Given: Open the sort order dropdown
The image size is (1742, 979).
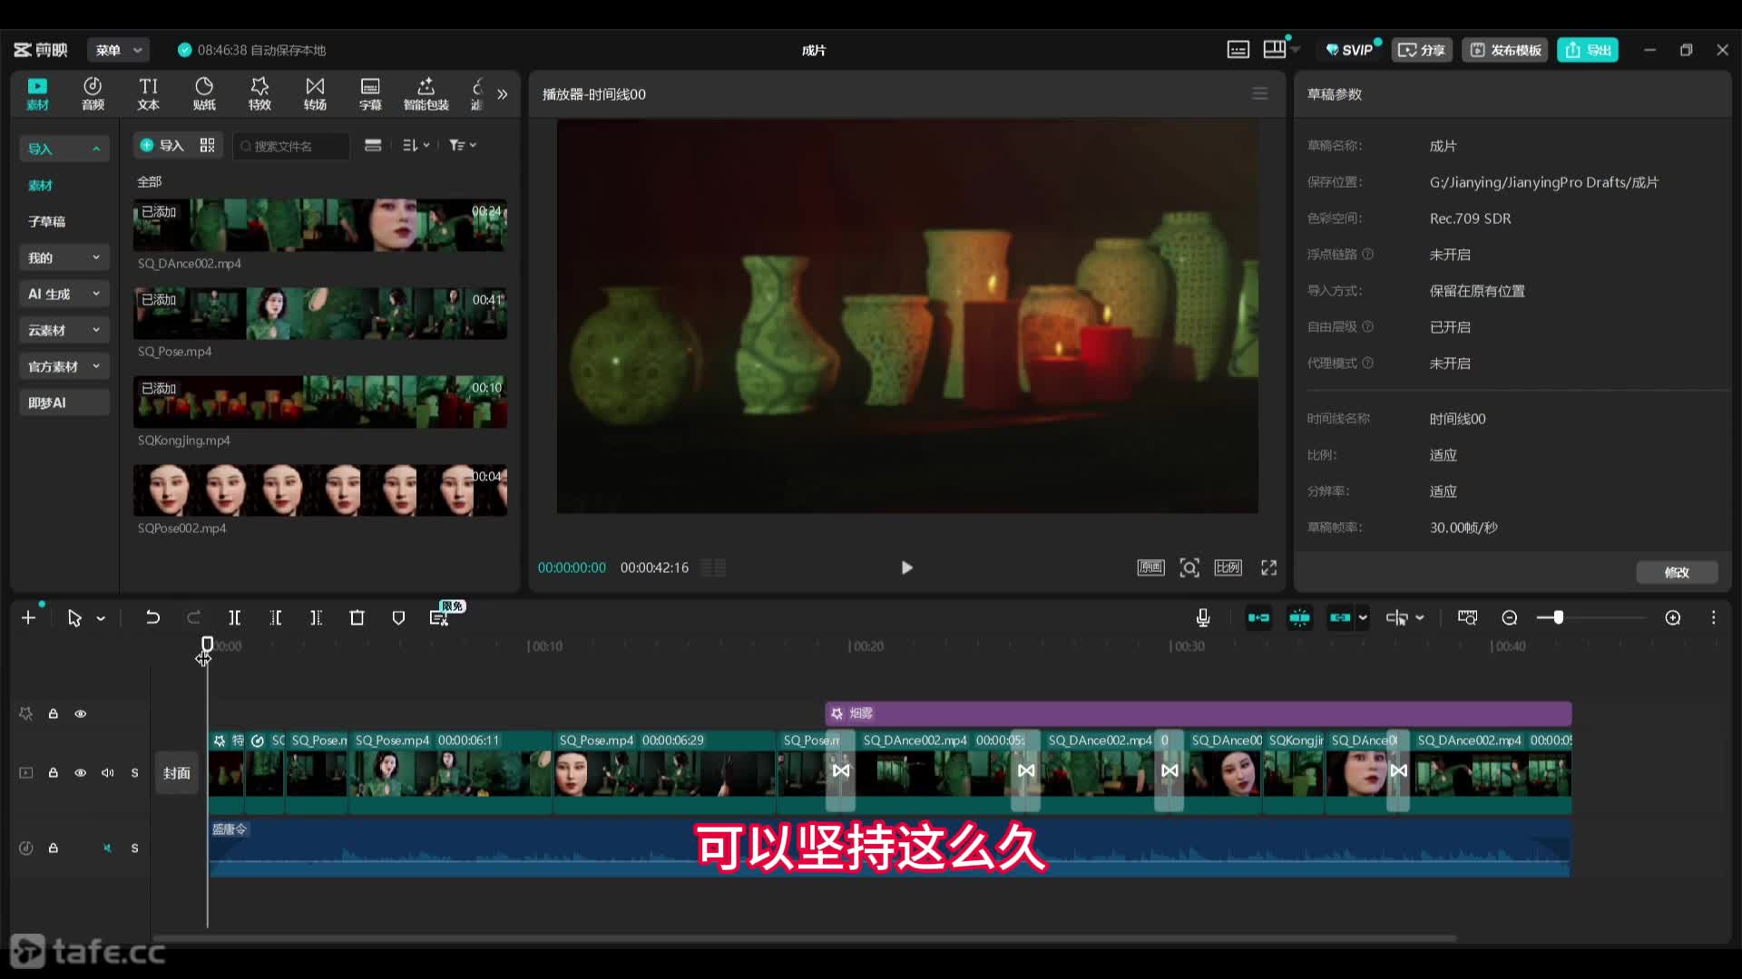Looking at the screenshot, I should pyautogui.click(x=416, y=145).
